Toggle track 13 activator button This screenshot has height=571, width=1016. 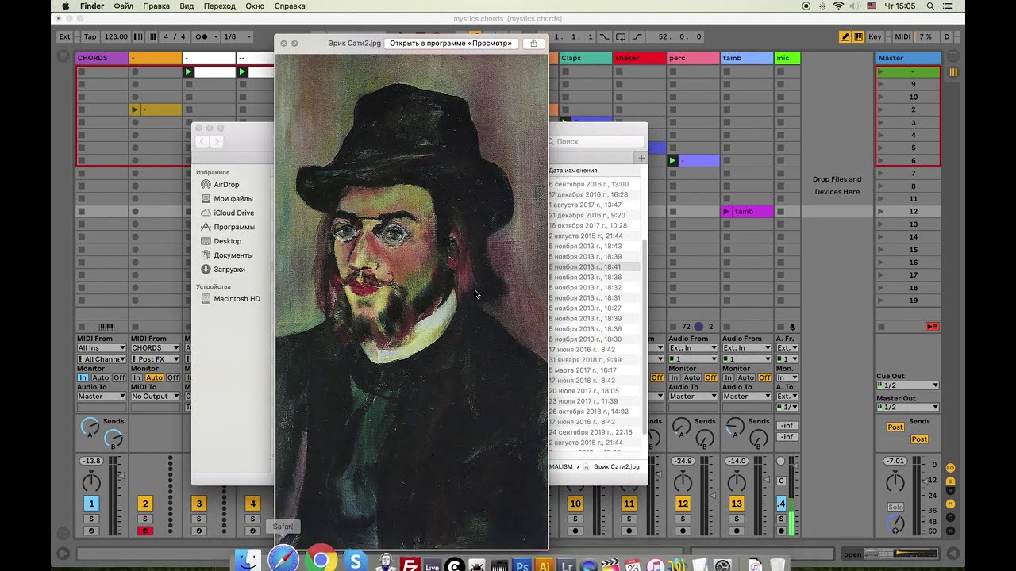point(737,504)
